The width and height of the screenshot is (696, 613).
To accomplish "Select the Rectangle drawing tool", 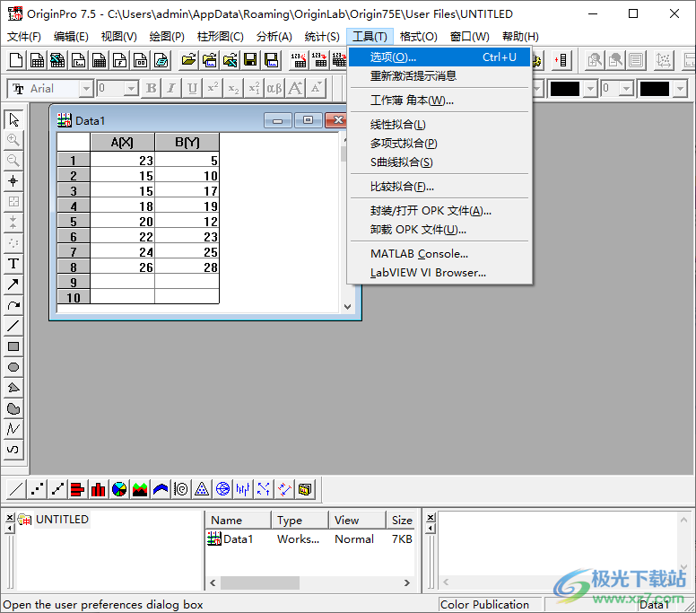I will click(13, 346).
